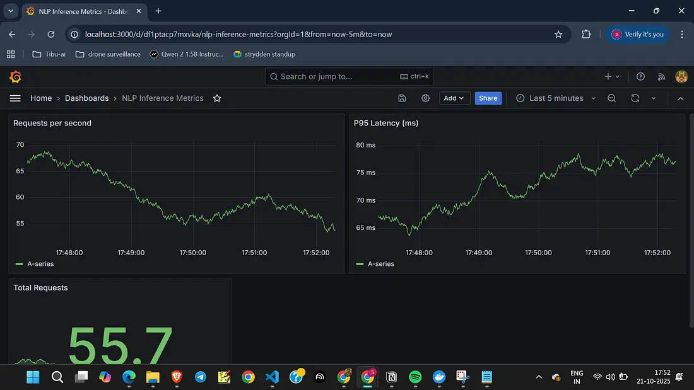Toggle A-series legend in Requests per second
The height and width of the screenshot is (390, 694).
(39, 264)
